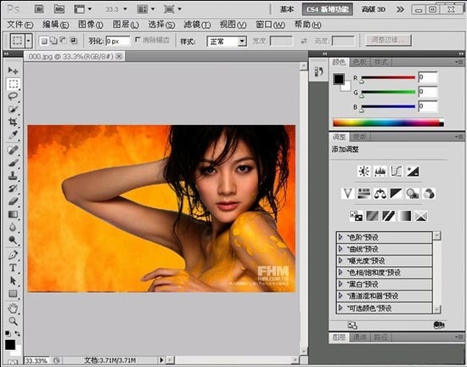
Task: Choose Add to Selection mode
Action: pos(53,41)
